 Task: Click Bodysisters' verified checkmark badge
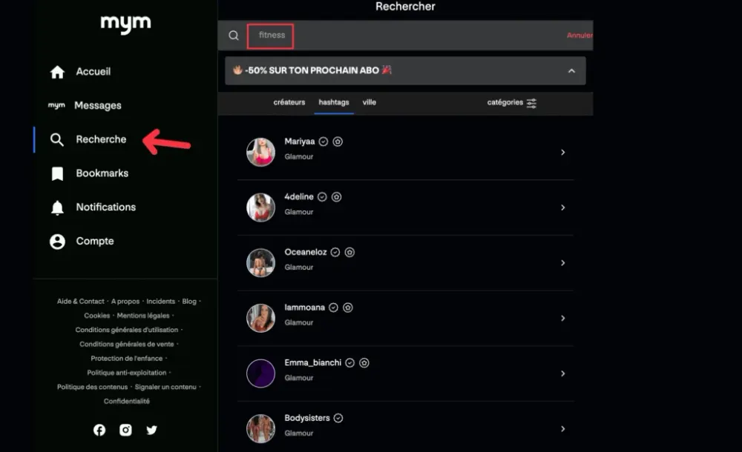pyautogui.click(x=338, y=418)
